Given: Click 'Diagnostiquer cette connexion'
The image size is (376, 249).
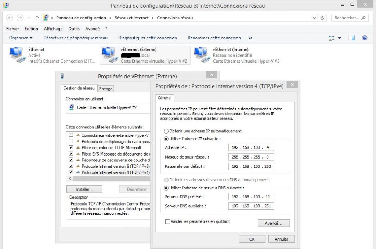Looking at the screenshot, I should [x=147, y=38].
